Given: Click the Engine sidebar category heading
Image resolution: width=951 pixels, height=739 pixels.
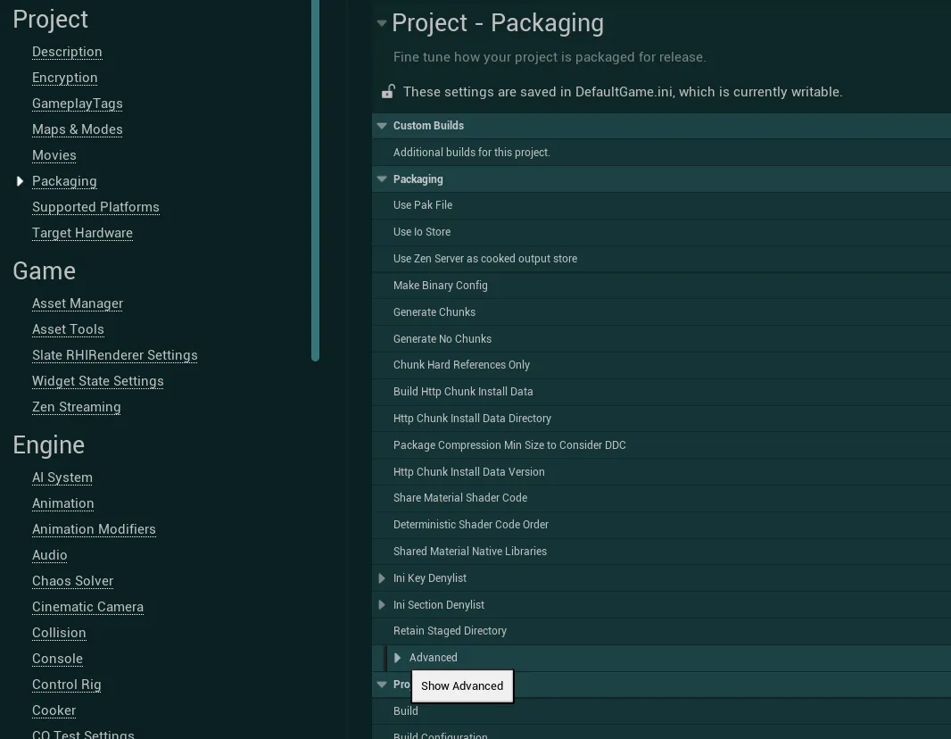Looking at the screenshot, I should click(48, 445).
